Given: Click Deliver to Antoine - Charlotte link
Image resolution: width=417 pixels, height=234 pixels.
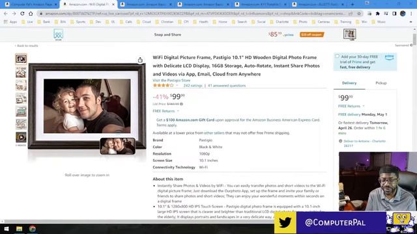Looking at the screenshot, I should point(364,143).
